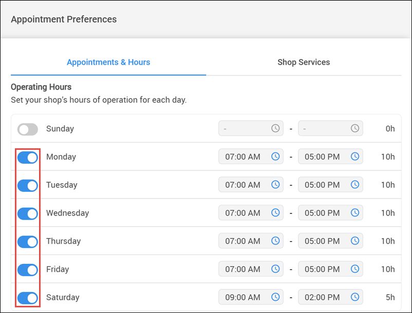412x313 pixels.
Task: Click the clock icon next to Monday's 07:00 AM
Action: [x=275, y=156]
